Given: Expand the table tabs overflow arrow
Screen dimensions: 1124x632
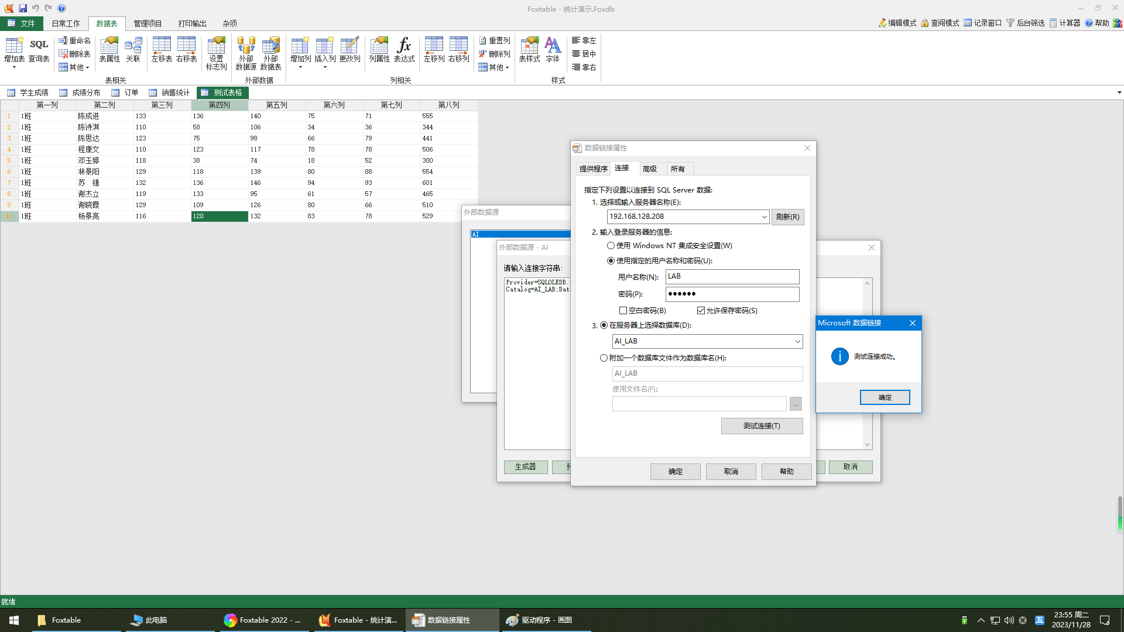Looking at the screenshot, I should click(1119, 92).
